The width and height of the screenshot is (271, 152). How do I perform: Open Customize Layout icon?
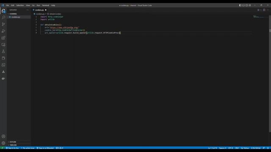249,5
